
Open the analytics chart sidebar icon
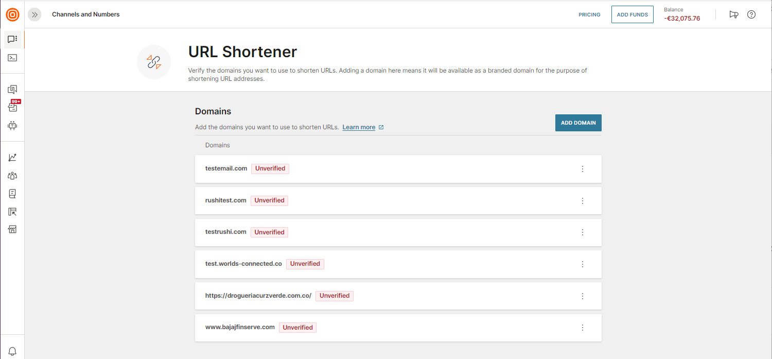(x=12, y=158)
